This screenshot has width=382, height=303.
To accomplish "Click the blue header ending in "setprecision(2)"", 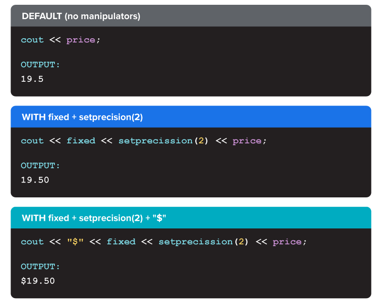I will click(191, 117).
